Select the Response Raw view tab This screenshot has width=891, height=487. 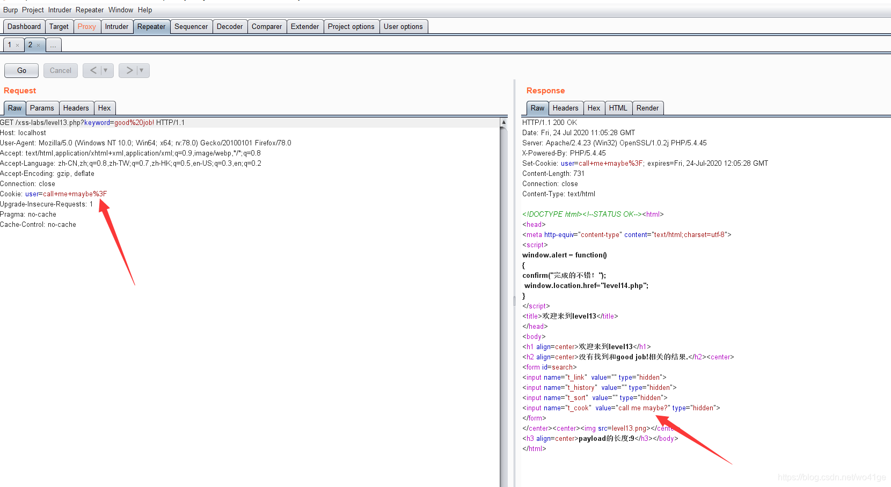coord(538,108)
